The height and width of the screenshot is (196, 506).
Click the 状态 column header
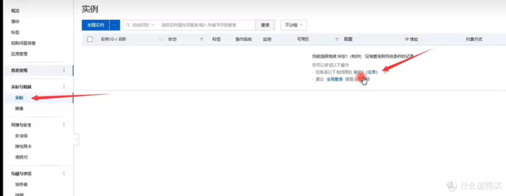point(172,39)
